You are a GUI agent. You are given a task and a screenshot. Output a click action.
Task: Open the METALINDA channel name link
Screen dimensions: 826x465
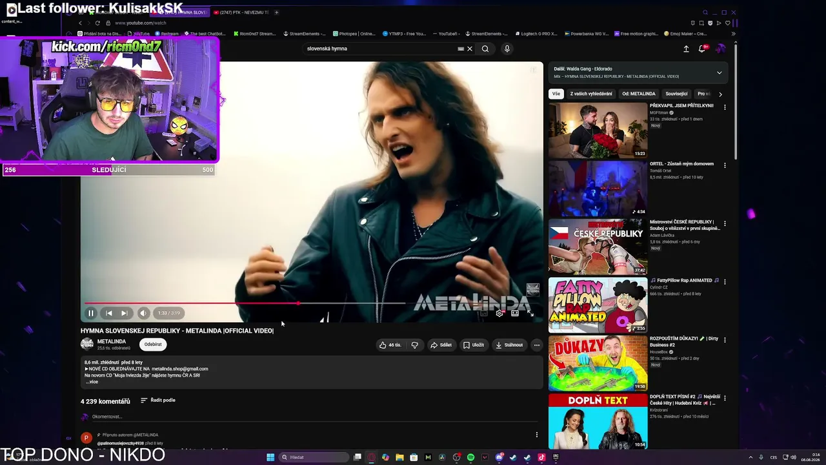pos(112,342)
